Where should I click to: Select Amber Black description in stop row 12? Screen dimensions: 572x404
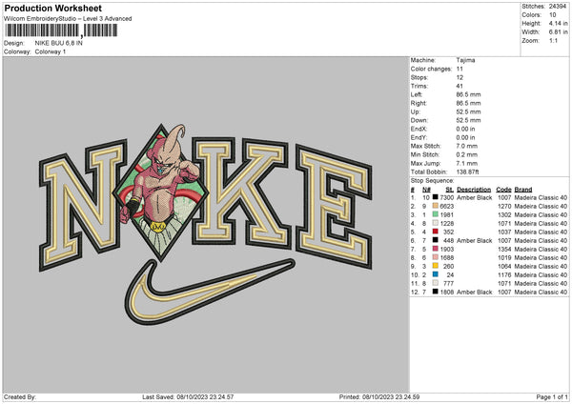[474, 292]
